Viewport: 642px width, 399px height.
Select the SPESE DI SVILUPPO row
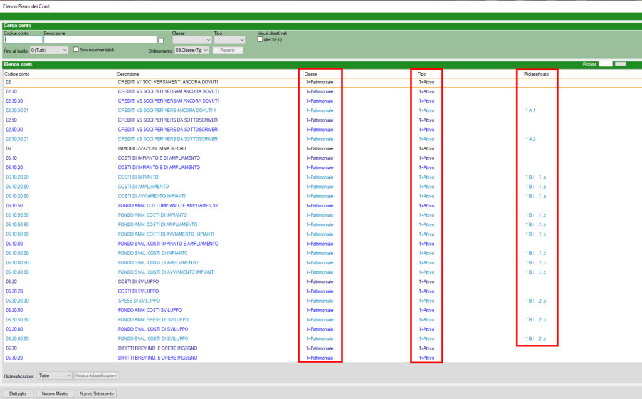[x=139, y=301]
